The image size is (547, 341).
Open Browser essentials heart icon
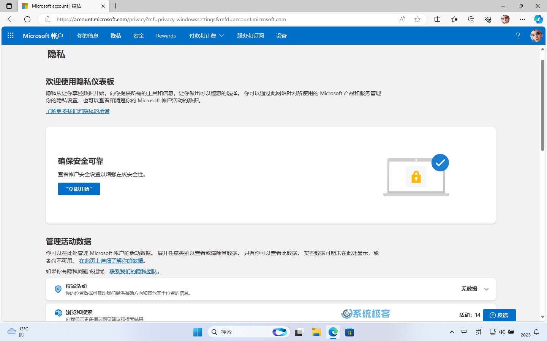pos(488,19)
